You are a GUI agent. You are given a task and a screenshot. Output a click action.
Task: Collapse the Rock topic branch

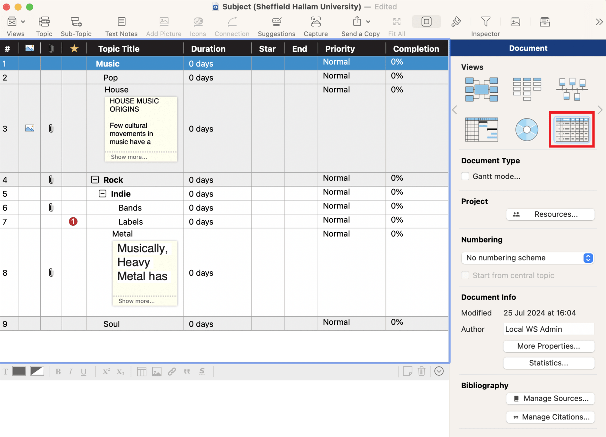coord(95,180)
